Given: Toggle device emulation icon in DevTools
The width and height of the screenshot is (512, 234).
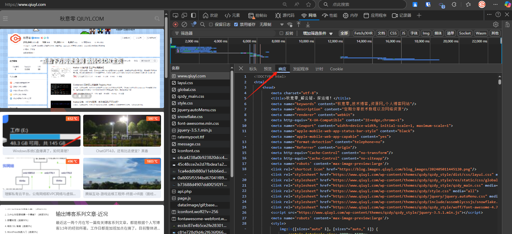Looking at the screenshot, I should tap(184, 15).
